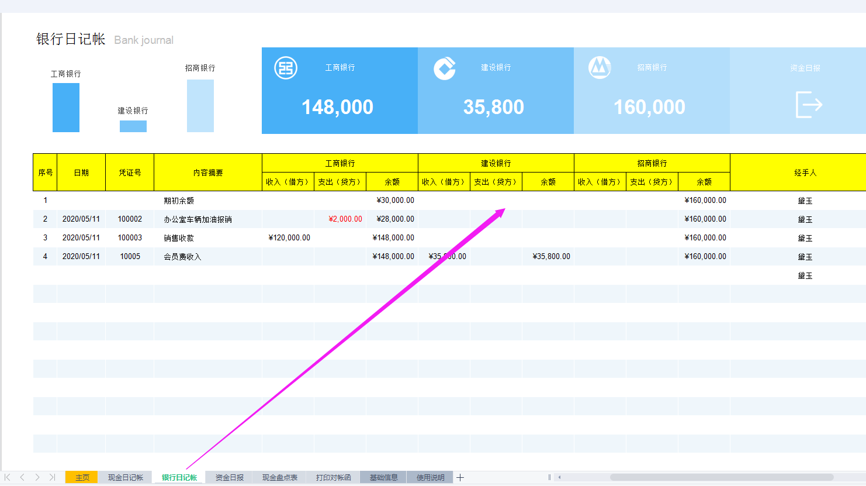
Task: Click the horizontal scrollbar thumb
Action: click(722, 477)
